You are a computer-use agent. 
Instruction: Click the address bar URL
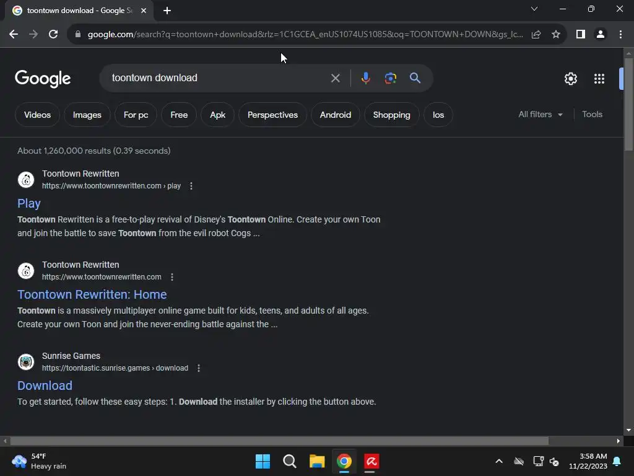[x=305, y=35]
